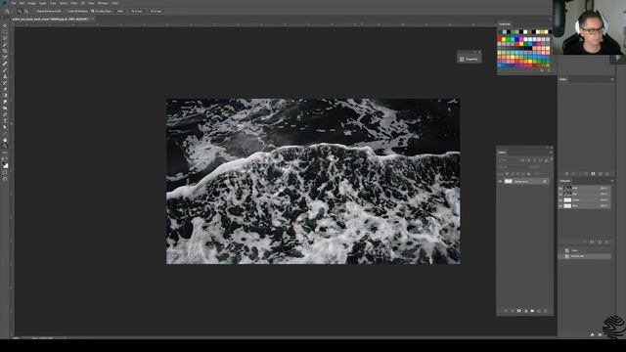Select the Brush tool

(x=5, y=69)
